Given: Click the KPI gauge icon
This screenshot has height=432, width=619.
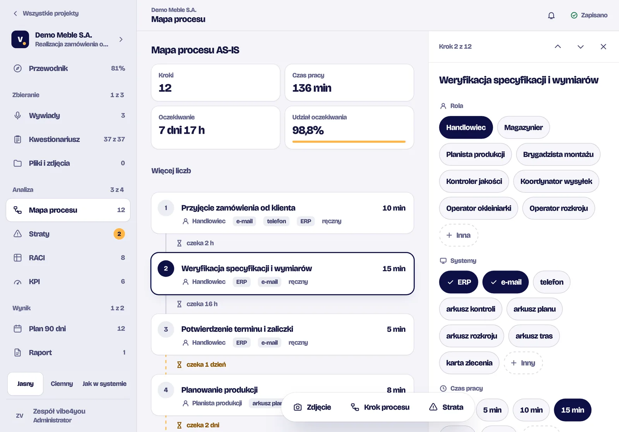Looking at the screenshot, I should coord(18,282).
